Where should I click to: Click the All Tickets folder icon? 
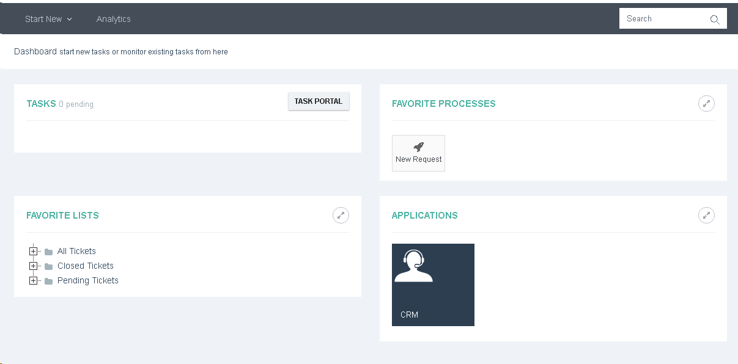click(x=48, y=252)
